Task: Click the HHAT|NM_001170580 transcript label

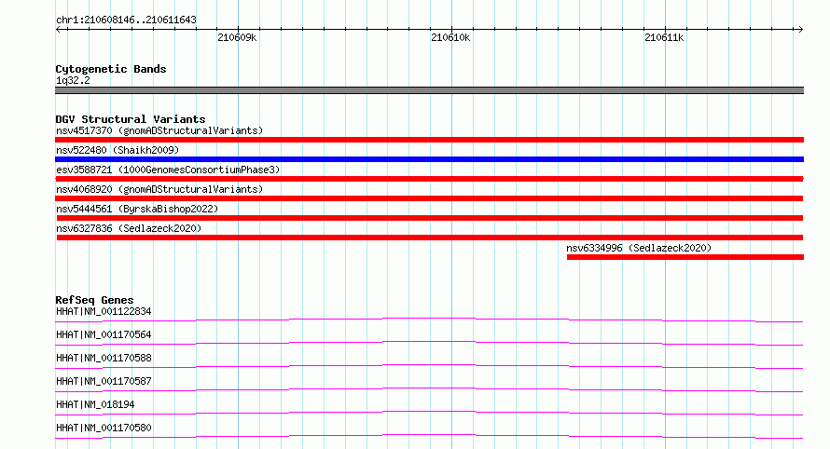Action: [104, 428]
